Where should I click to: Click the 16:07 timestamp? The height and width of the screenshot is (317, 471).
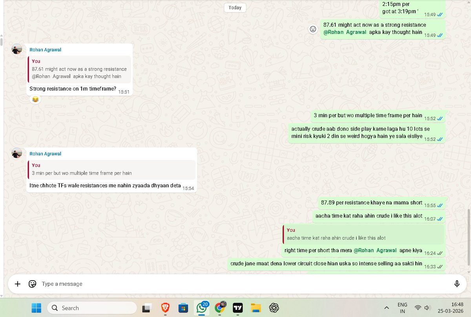(430, 219)
